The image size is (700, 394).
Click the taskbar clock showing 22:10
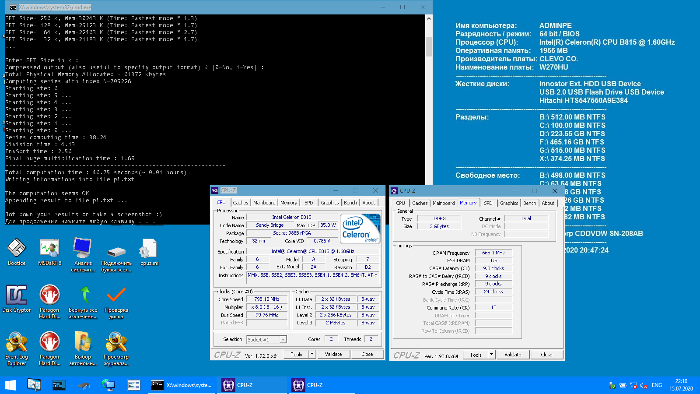click(681, 385)
